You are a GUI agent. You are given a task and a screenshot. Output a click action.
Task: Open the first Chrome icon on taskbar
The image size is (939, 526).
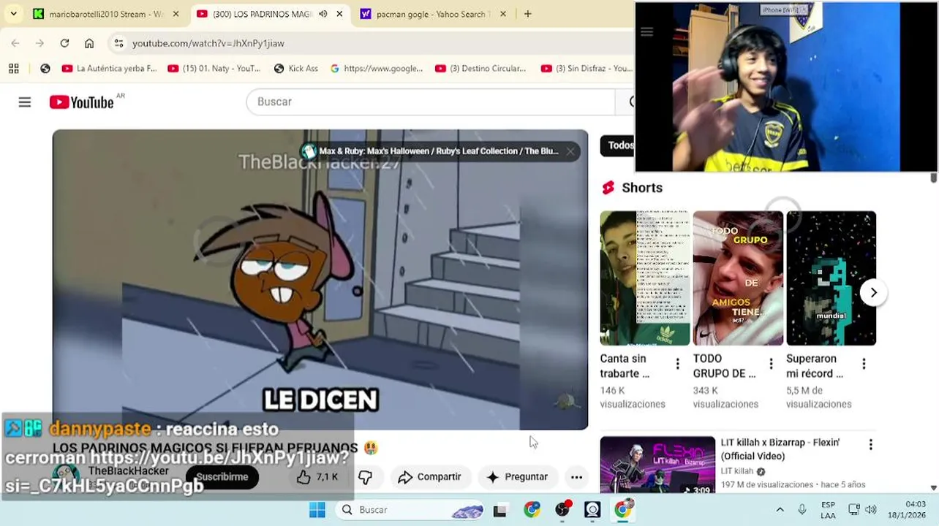click(532, 510)
